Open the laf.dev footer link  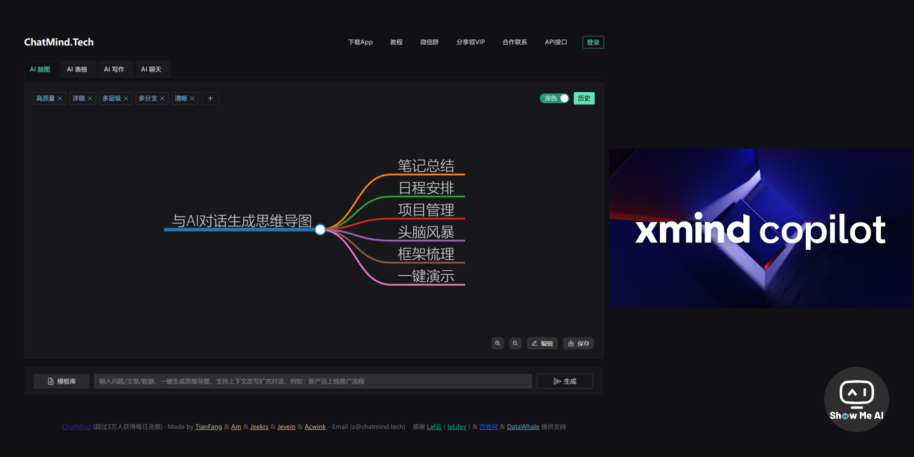pyautogui.click(x=457, y=427)
